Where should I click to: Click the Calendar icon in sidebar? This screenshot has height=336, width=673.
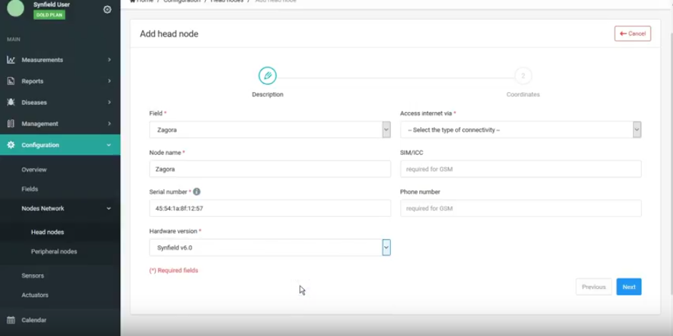click(11, 320)
